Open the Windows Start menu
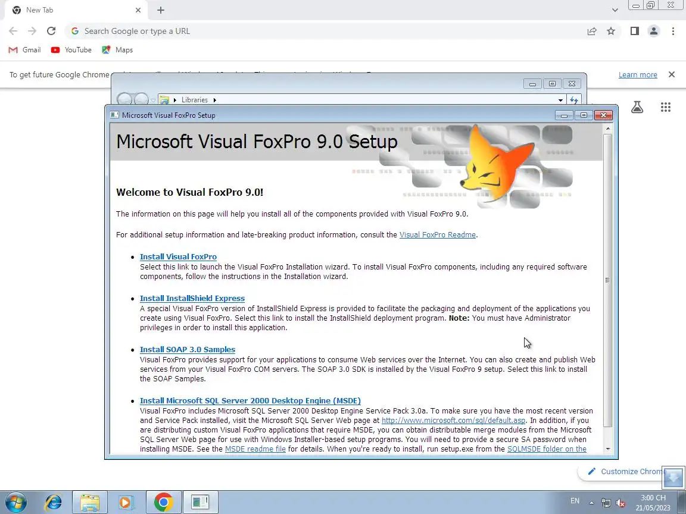The height and width of the screenshot is (514, 686). [16, 503]
